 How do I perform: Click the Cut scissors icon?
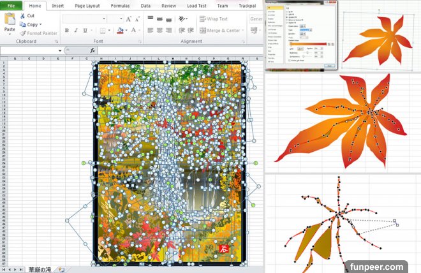point(23,16)
